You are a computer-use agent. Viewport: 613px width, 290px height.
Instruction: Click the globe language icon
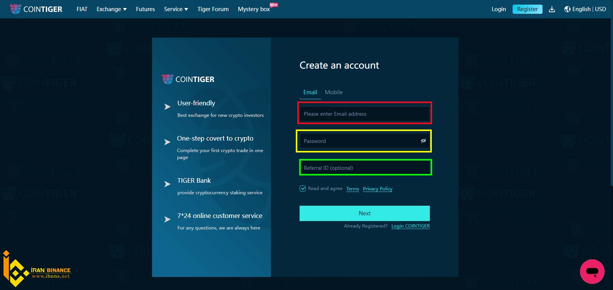coord(567,9)
